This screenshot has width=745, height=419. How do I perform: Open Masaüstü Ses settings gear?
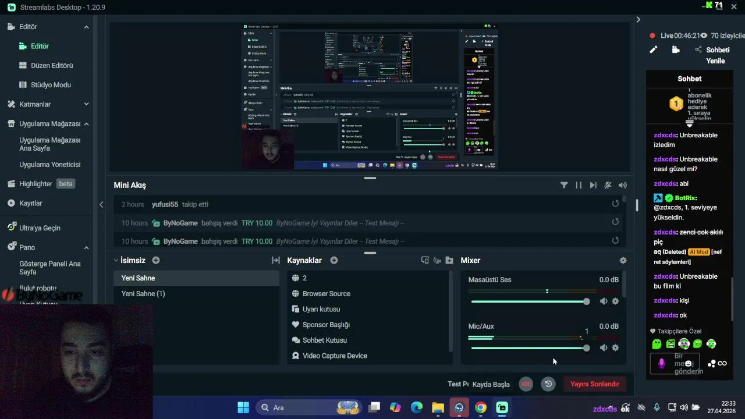(x=615, y=301)
